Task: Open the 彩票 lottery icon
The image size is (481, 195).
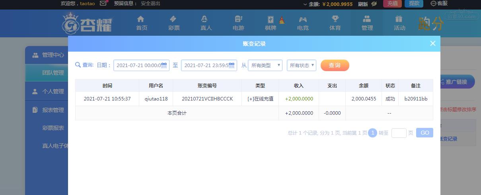Action: pos(174,19)
